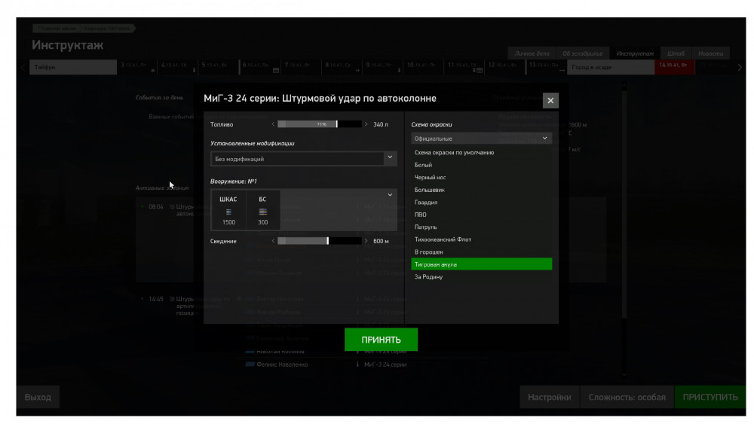Choose the Патруль paint scheme
This screenshot has width=754, height=424.
pos(481,227)
